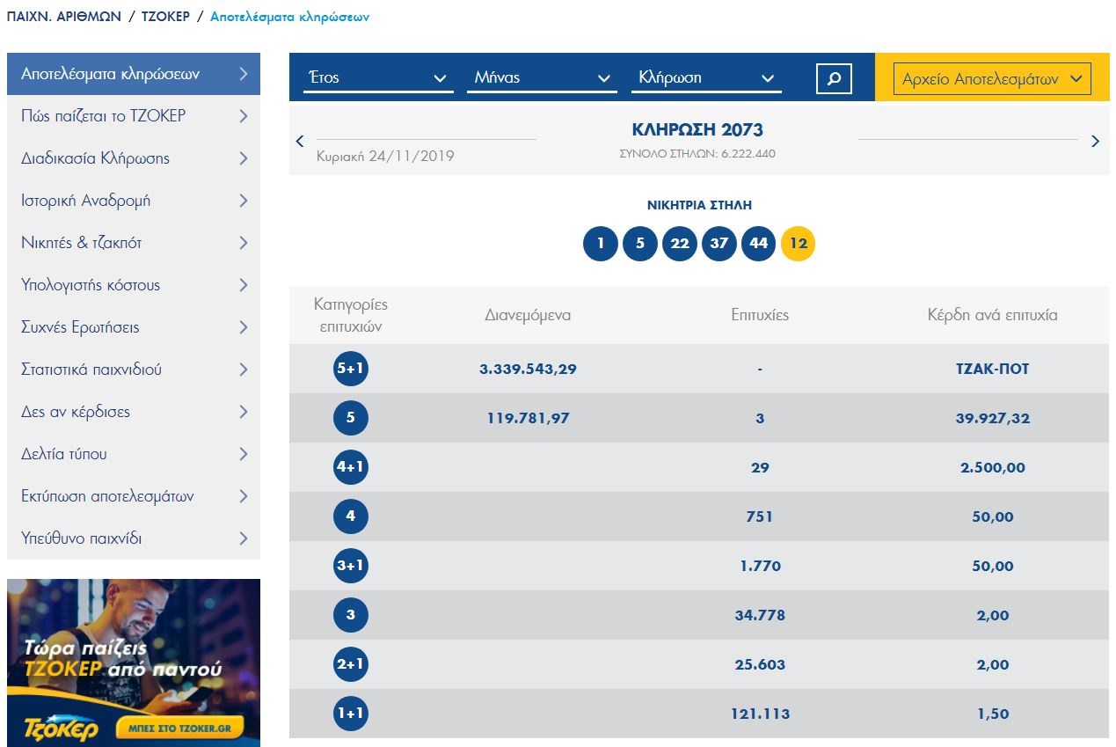
Task: Click the Τζόκερ promotional banner image
Action: pos(134,662)
